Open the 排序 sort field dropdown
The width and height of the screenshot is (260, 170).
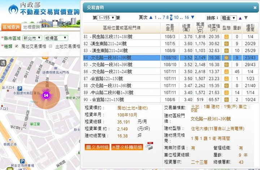pos(229,18)
